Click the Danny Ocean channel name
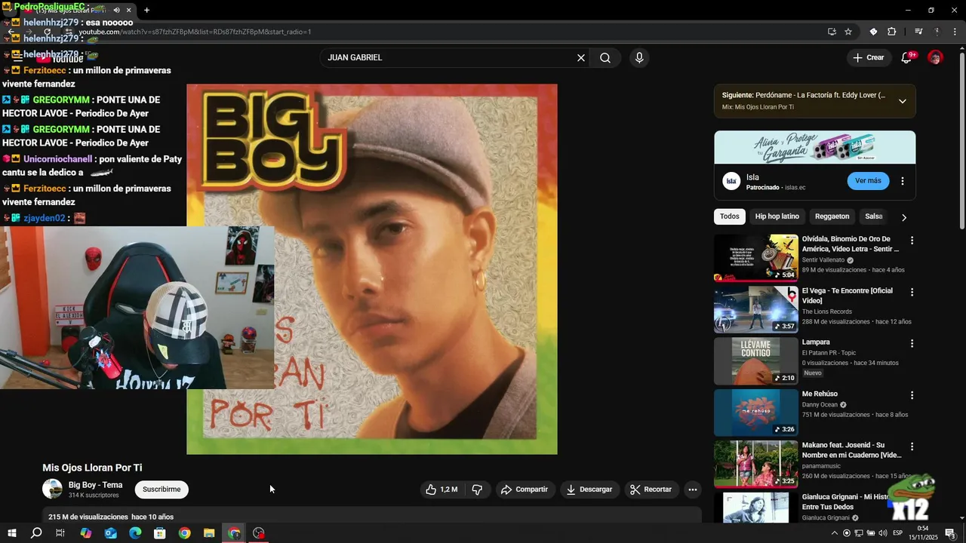966x543 pixels. tap(820, 404)
